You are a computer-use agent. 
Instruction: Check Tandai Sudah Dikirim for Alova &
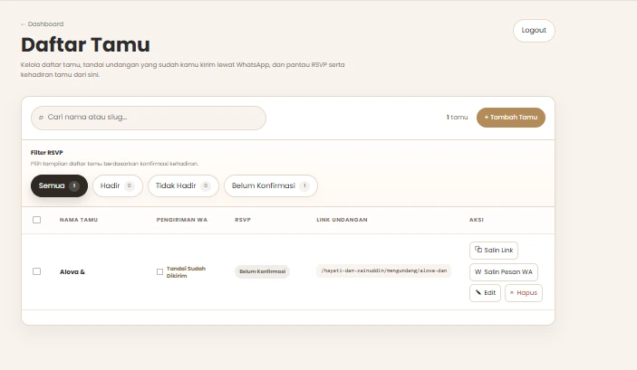(x=159, y=271)
